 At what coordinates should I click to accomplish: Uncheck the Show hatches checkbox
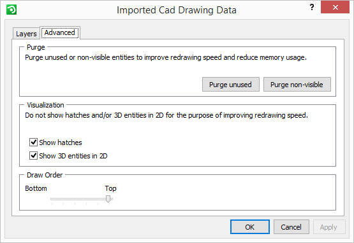33,142
